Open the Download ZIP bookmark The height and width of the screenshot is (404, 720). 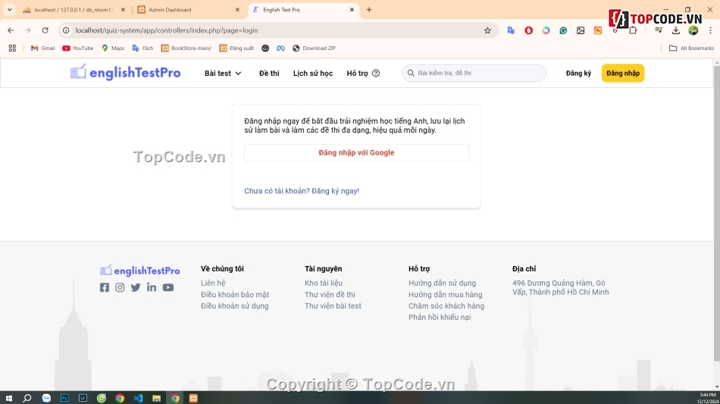[x=314, y=49]
